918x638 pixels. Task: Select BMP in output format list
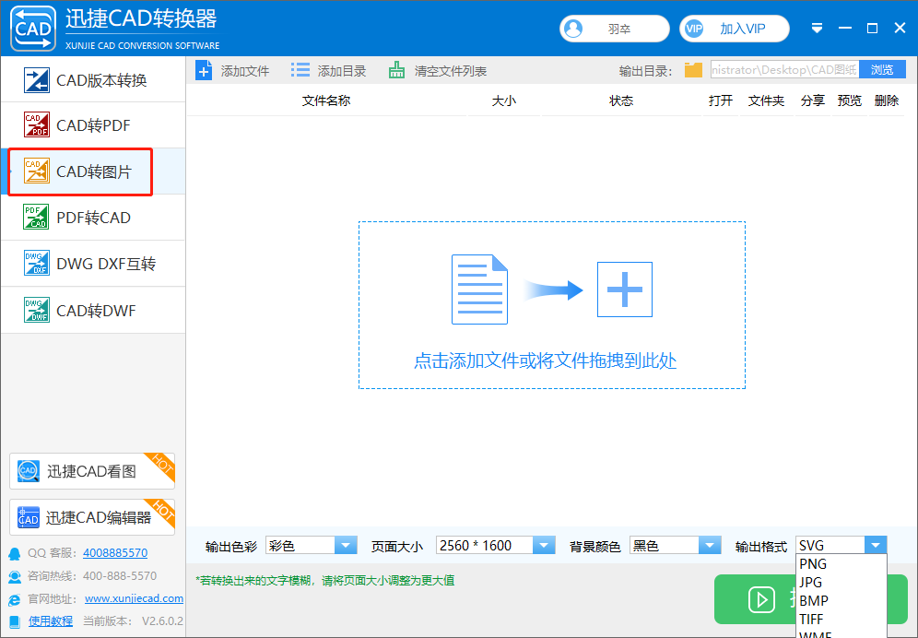pos(841,600)
